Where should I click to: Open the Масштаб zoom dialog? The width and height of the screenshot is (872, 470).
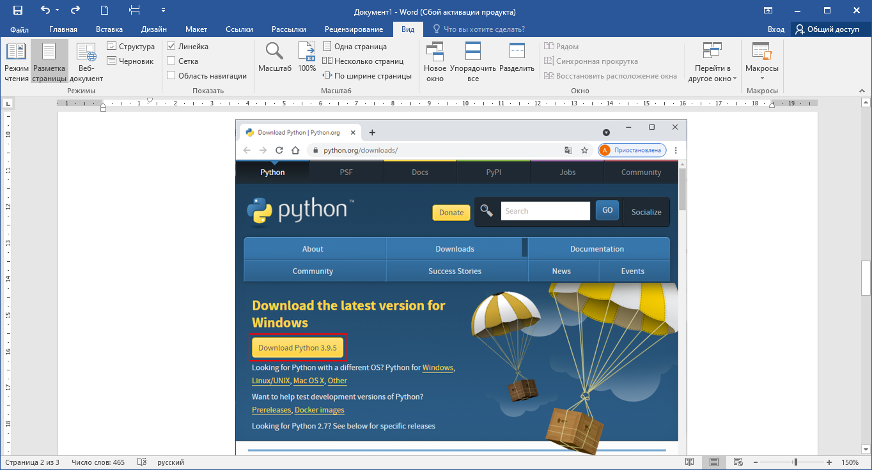tap(274, 57)
